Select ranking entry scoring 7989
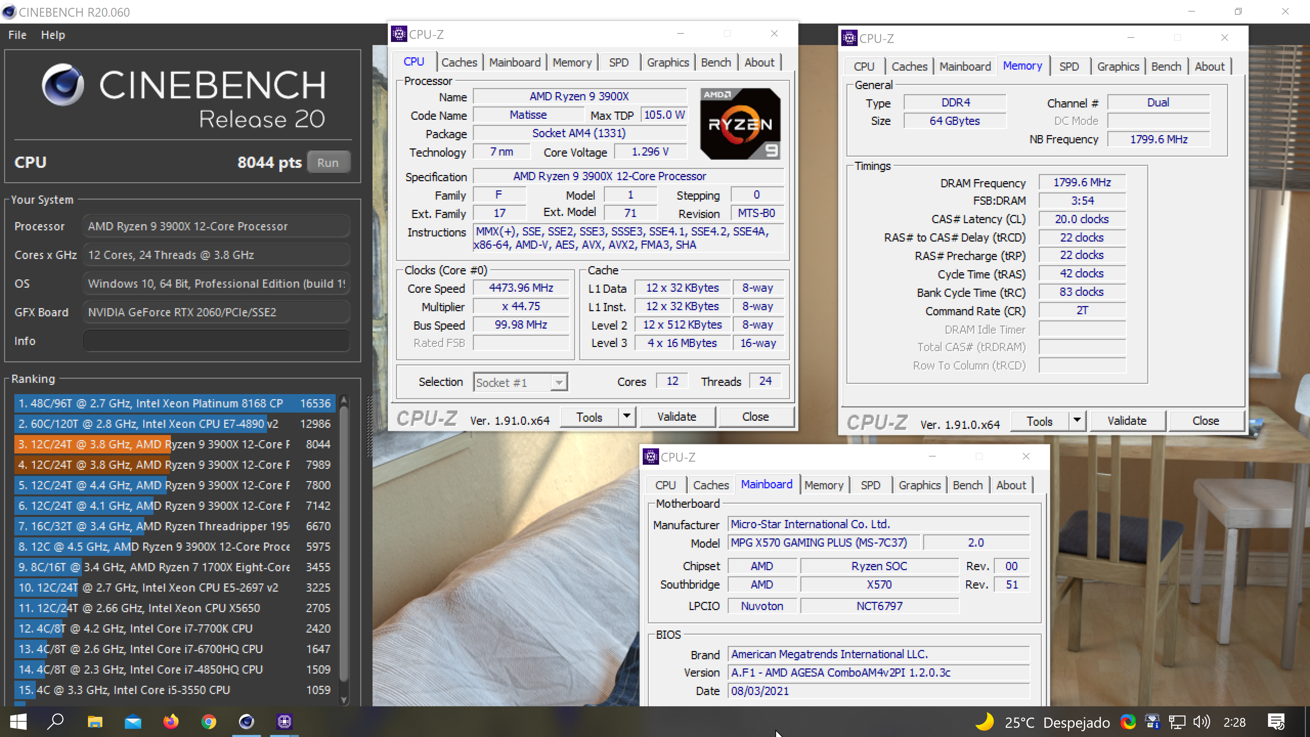This screenshot has height=737, width=1310. click(x=174, y=464)
